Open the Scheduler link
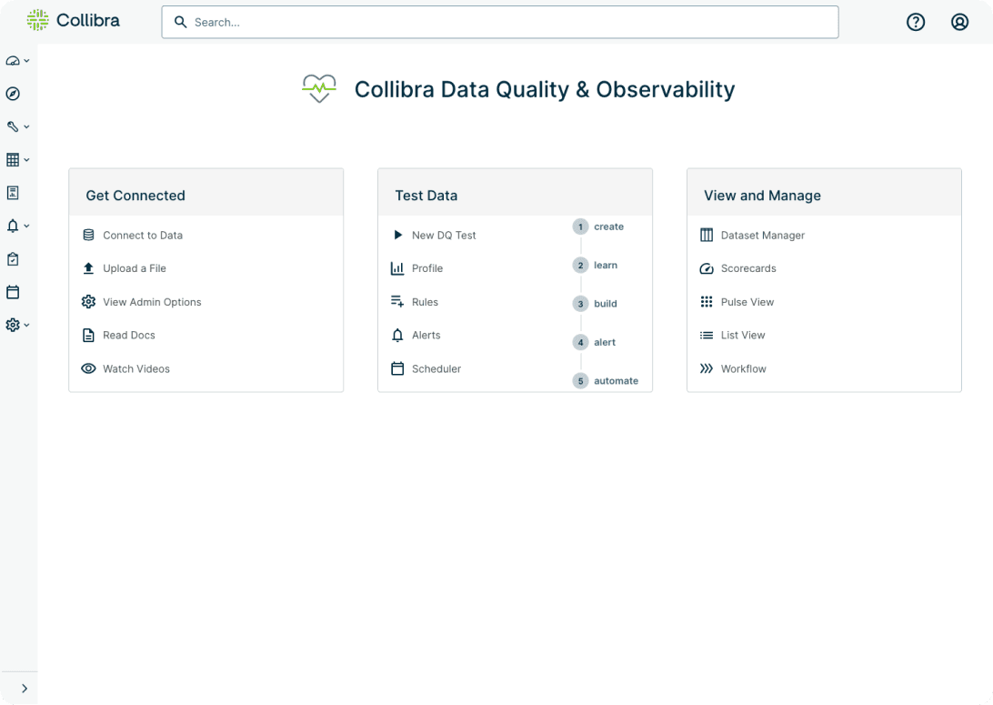993x705 pixels. (x=436, y=368)
